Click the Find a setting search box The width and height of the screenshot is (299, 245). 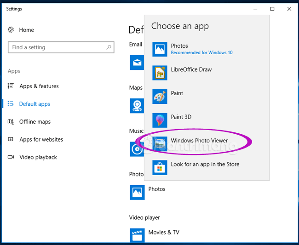click(61, 47)
